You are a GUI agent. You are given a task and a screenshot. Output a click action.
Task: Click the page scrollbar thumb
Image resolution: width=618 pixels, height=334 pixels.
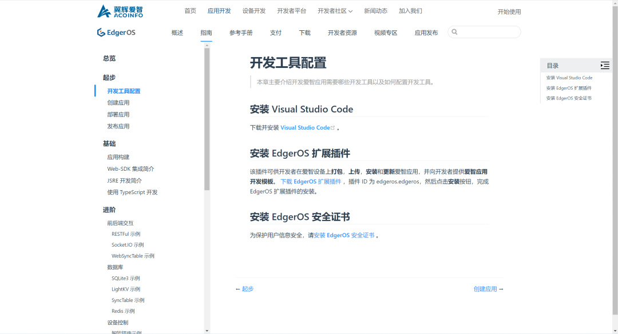615,160
